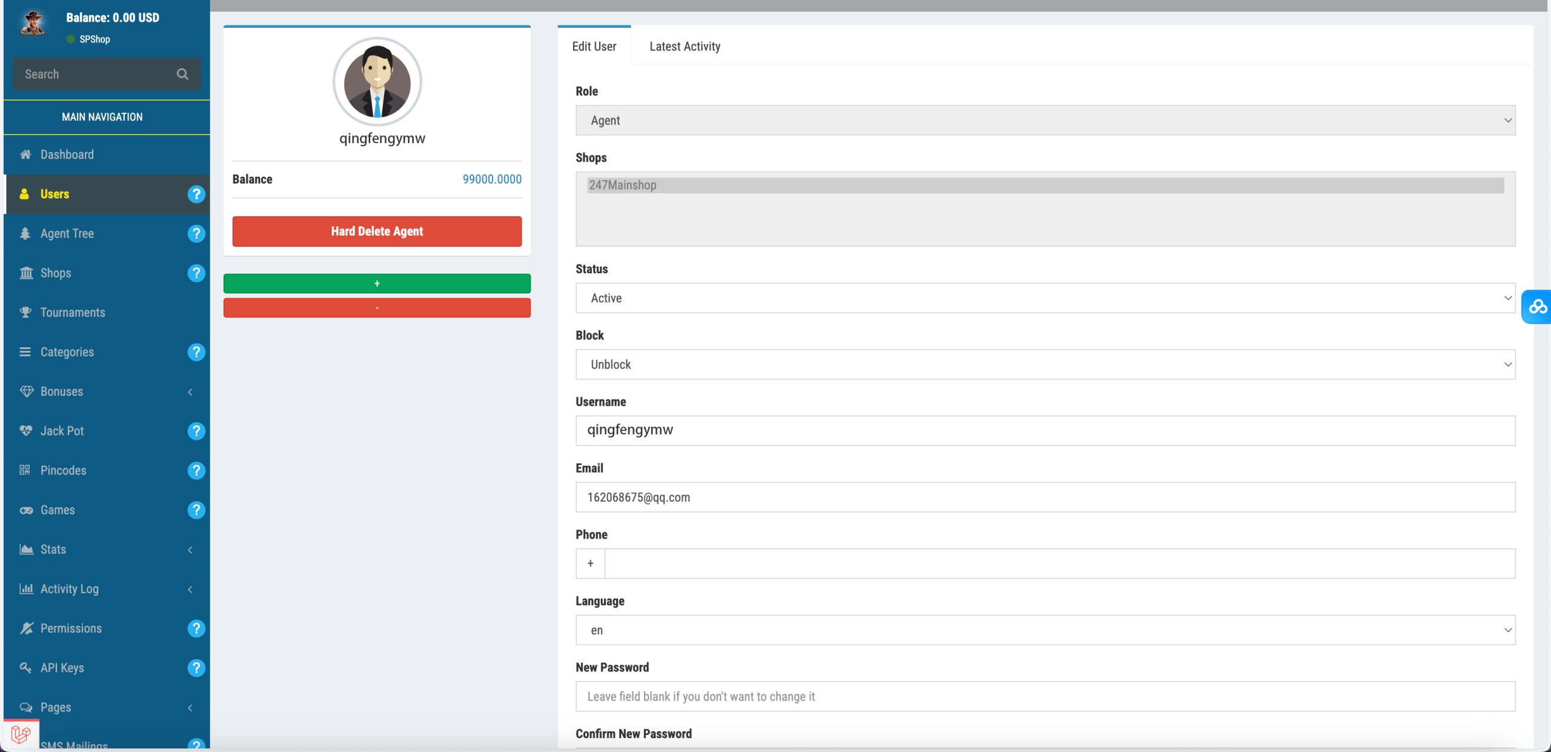Click the Jack Pot heartbeat icon

pyautogui.click(x=26, y=431)
